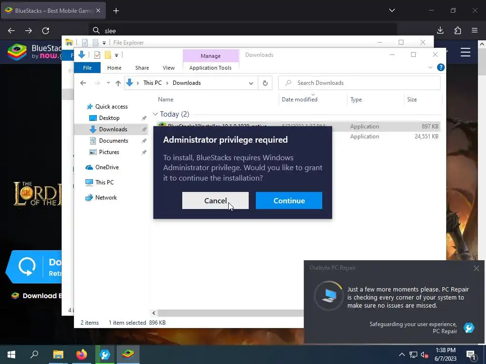Open the Share ribbon tab
The image size is (486, 364).
[142, 67]
